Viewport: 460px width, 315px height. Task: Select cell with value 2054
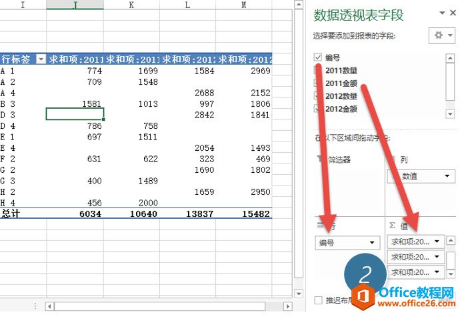click(x=188, y=147)
